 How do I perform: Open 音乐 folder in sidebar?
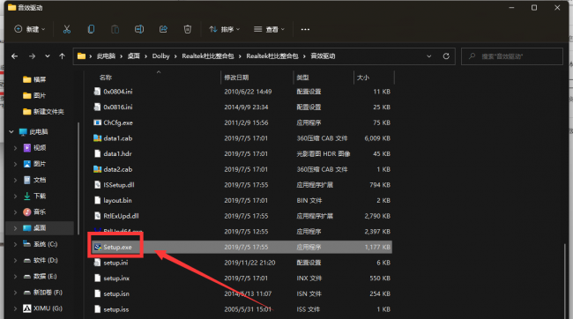[40, 212]
